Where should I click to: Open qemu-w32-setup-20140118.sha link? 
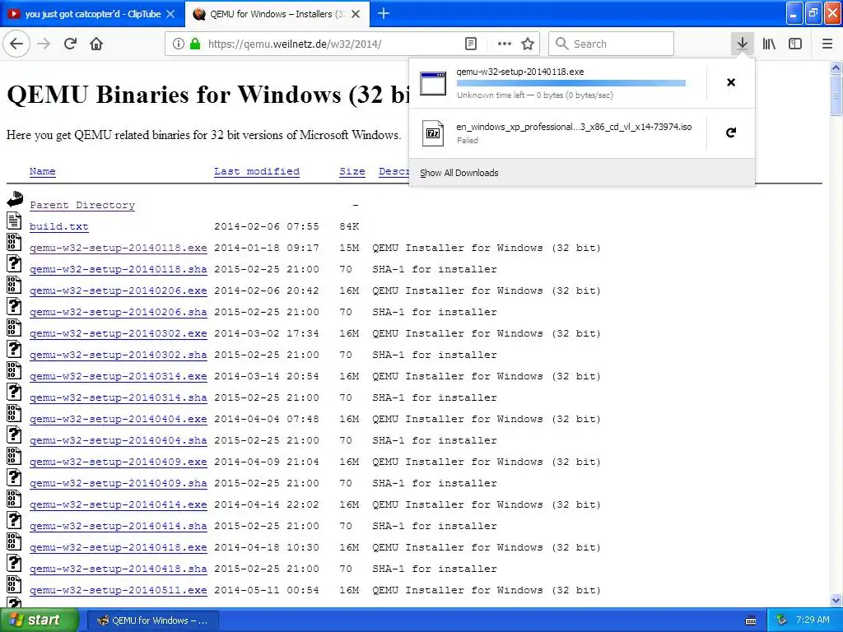click(119, 269)
